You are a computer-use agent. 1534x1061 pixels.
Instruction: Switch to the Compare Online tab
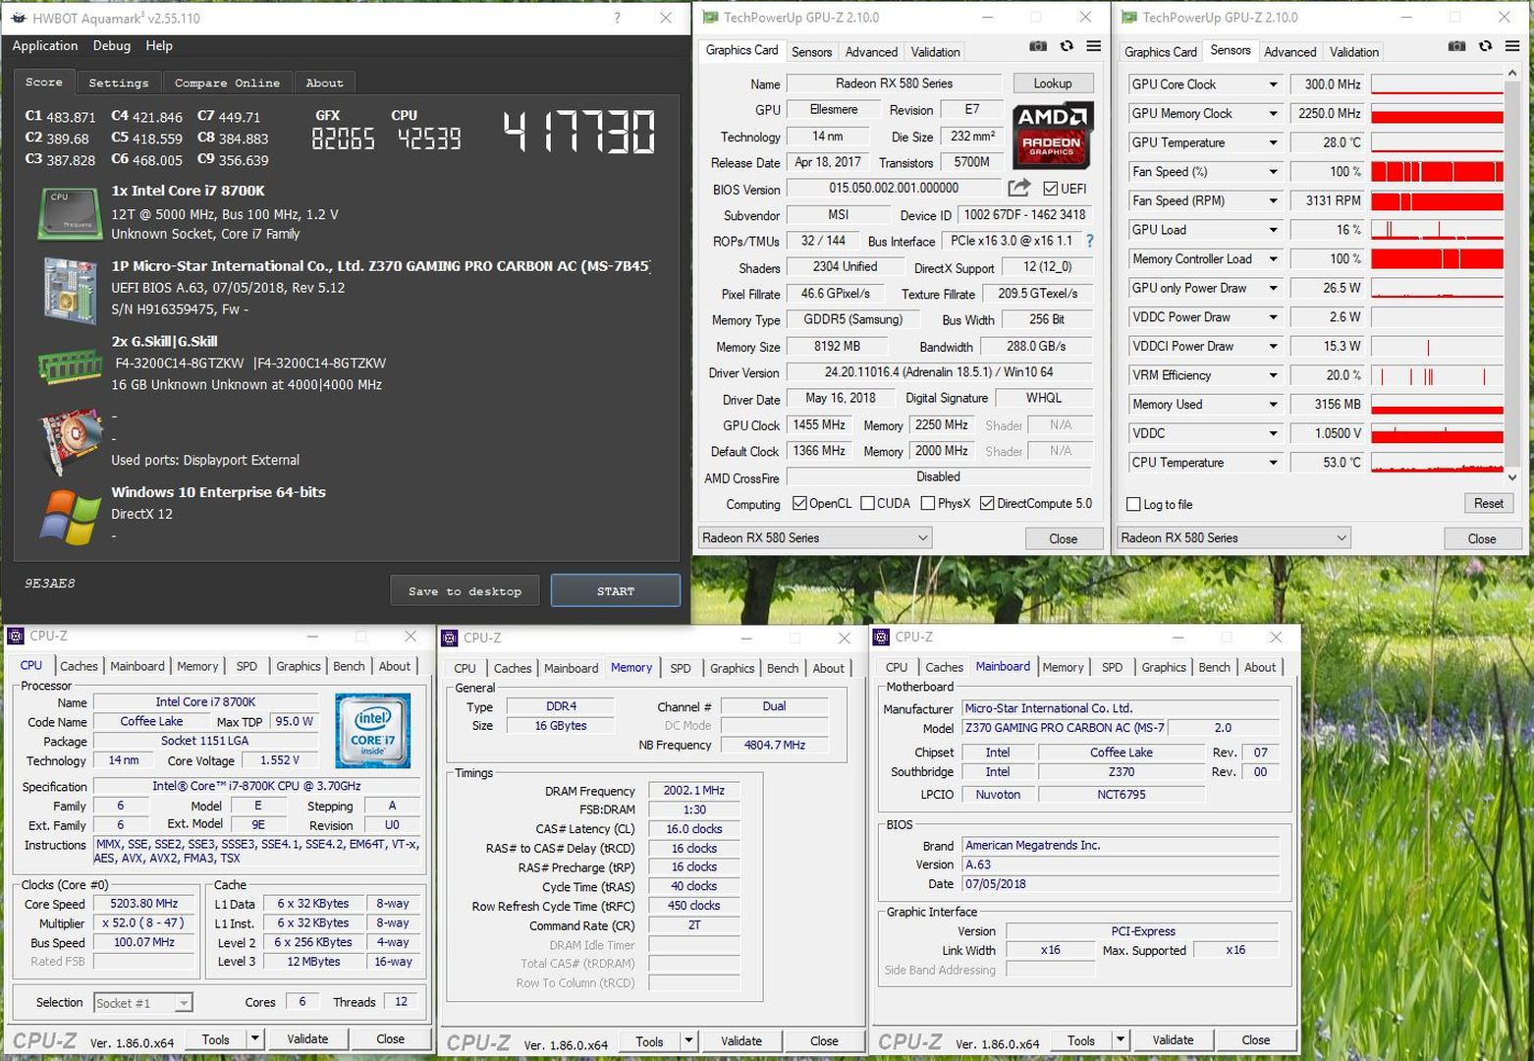pyautogui.click(x=227, y=83)
